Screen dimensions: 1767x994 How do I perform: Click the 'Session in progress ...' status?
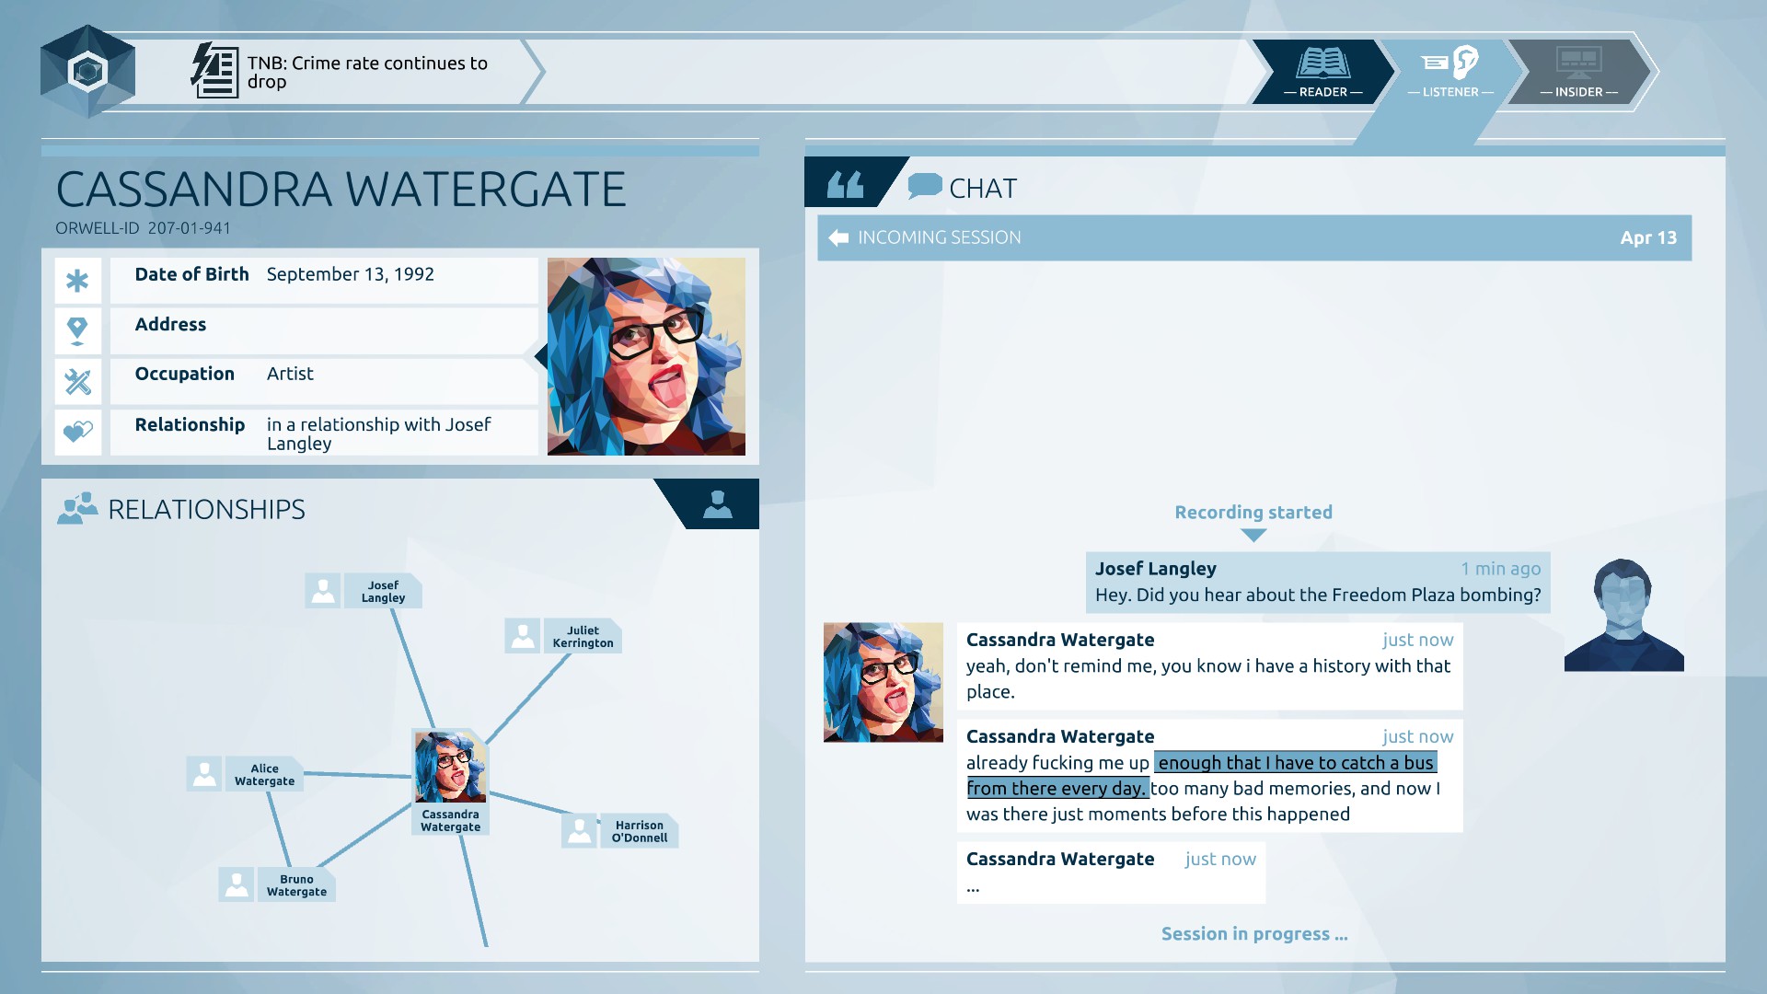[1254, 934]
